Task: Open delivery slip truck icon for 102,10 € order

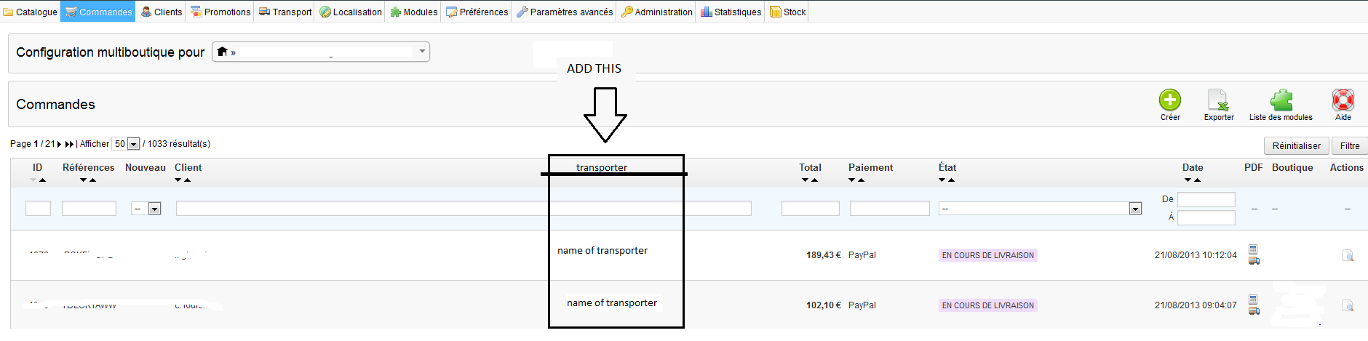Action: (x=1254, y=310)
